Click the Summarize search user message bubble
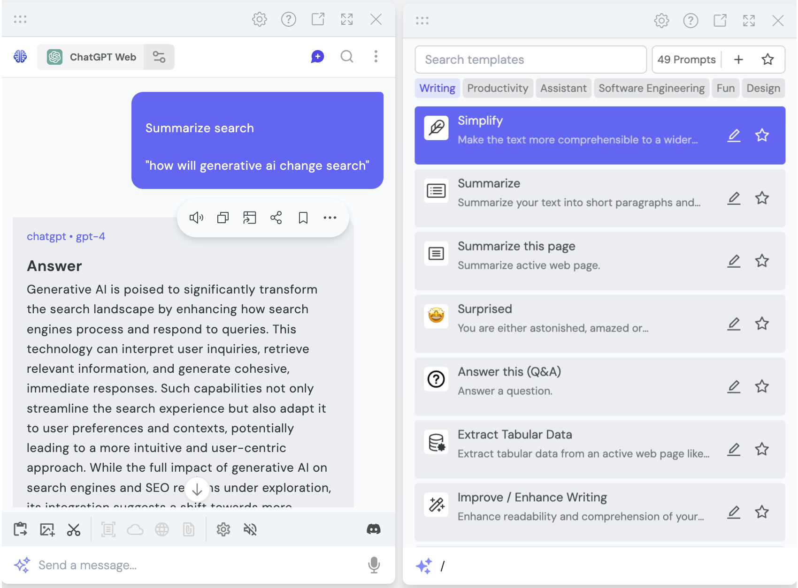The image size is (798, 588). point(257,141)
